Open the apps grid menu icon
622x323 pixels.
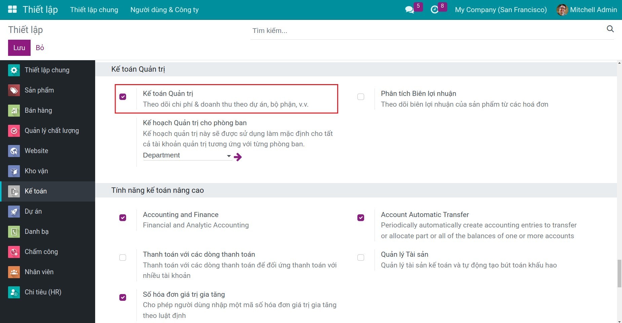(x=12, y=9)
